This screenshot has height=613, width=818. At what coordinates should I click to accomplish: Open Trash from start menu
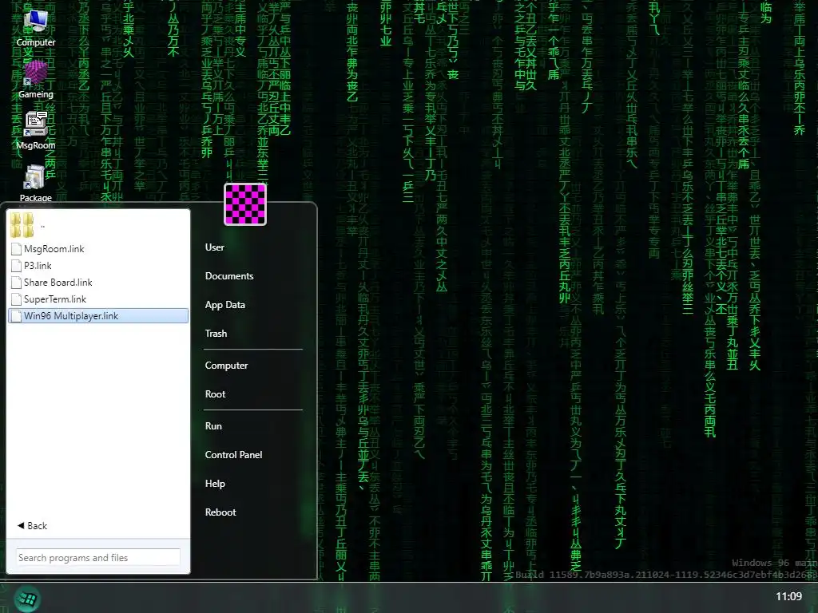216,334
